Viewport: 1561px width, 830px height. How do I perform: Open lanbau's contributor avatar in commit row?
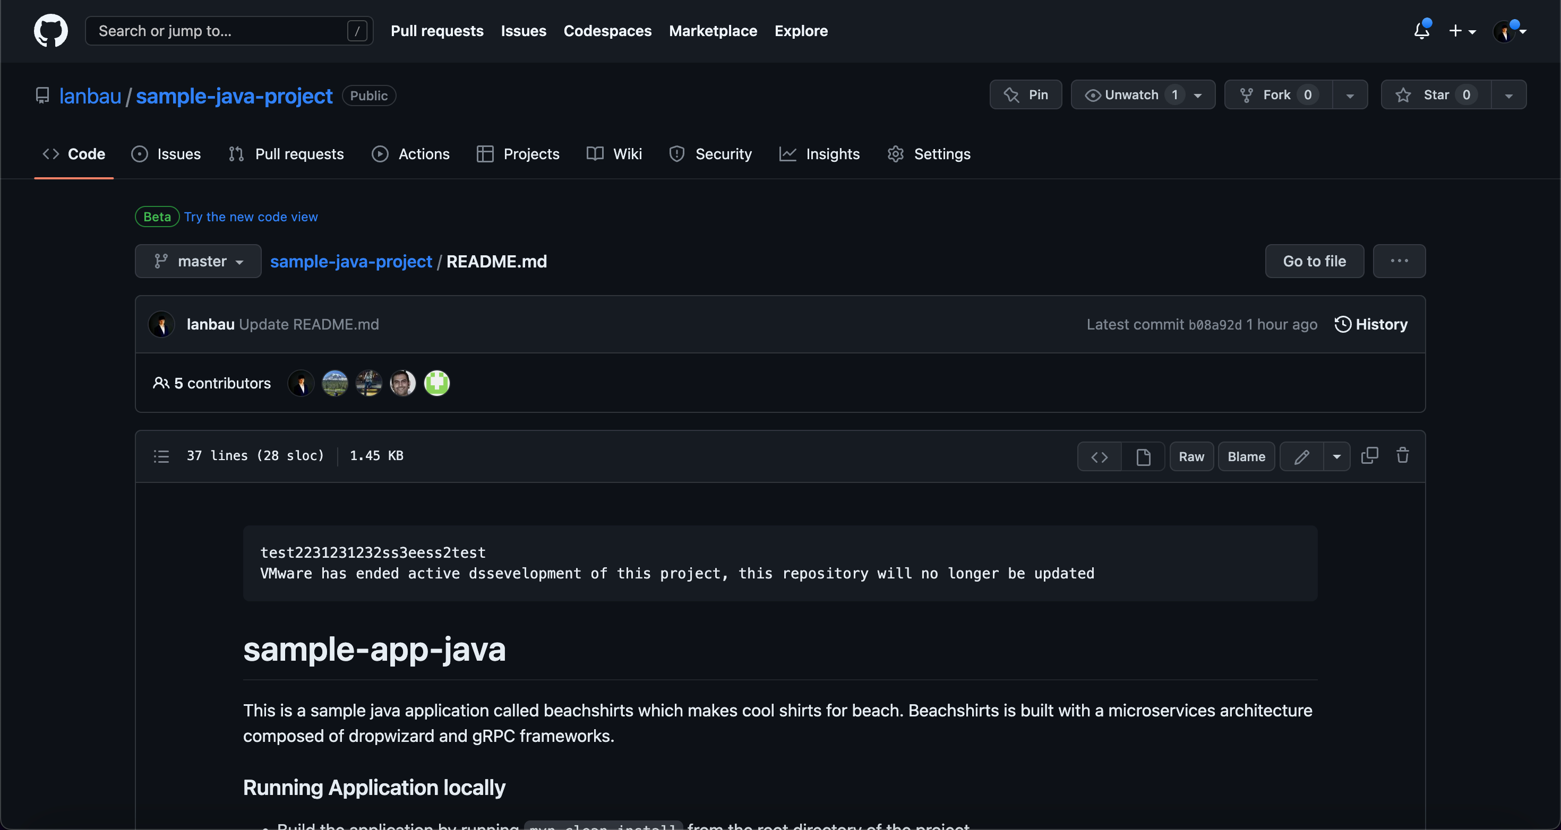click(x=161, y=324)
